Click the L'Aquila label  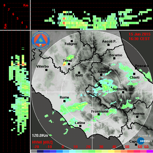pyautogui.click(x=101, y=72)
